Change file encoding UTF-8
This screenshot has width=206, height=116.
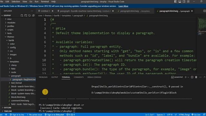pyautogui.click(x=170, y=115)
